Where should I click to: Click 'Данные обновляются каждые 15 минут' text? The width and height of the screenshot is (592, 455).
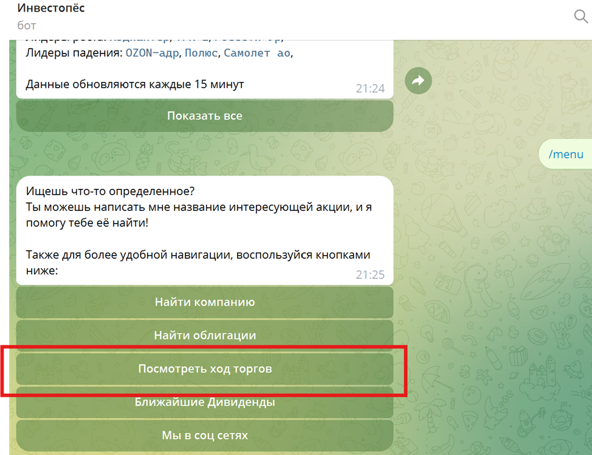coord(135,84)
